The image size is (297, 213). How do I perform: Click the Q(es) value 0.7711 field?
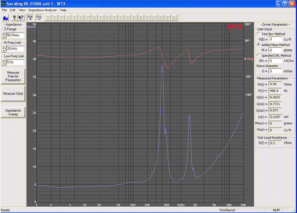pos(275,104)
